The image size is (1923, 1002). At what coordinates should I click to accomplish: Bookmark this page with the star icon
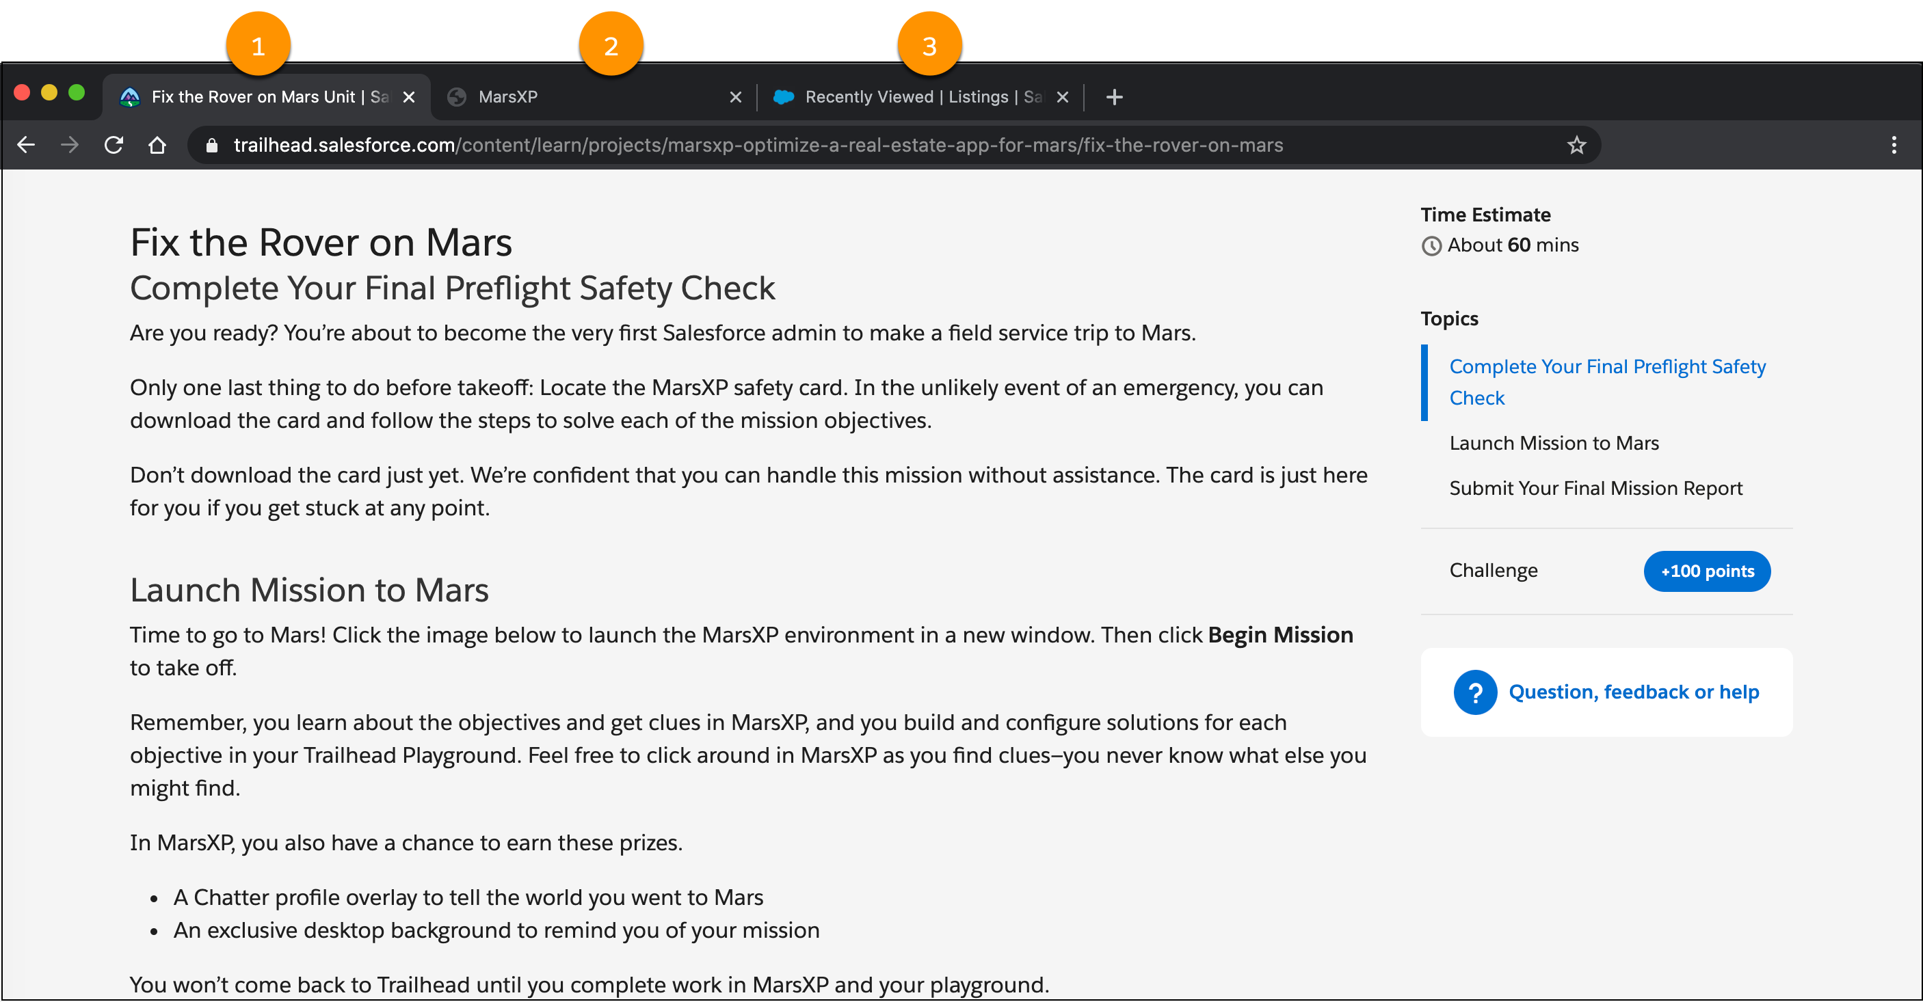click(1576, 145)
